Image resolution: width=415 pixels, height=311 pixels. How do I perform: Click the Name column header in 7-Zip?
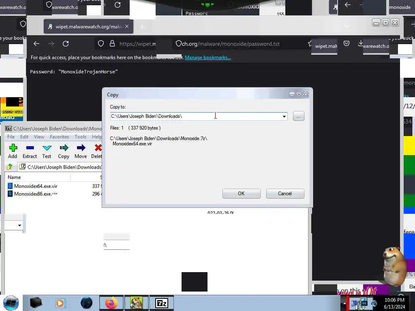(x=38, y=177)
